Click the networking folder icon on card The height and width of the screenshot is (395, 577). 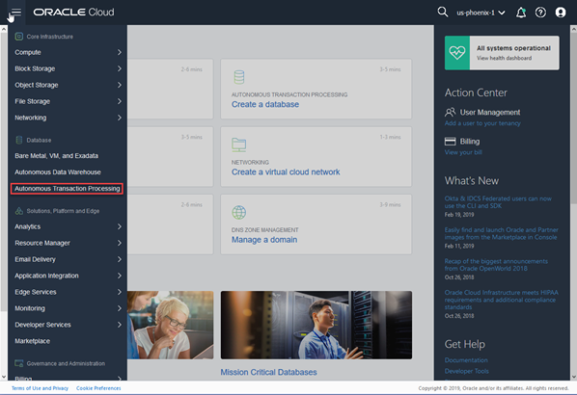(x=239, y=145)
